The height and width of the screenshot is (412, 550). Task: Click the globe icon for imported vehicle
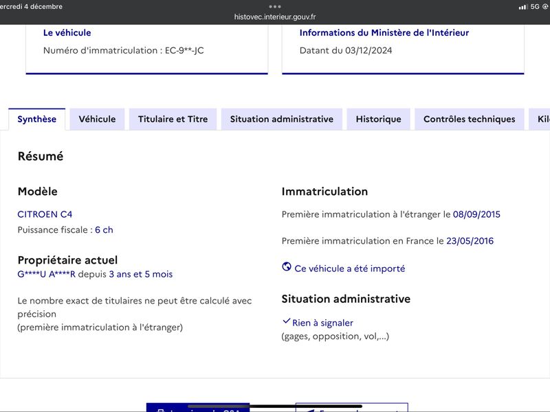(287, 266)
